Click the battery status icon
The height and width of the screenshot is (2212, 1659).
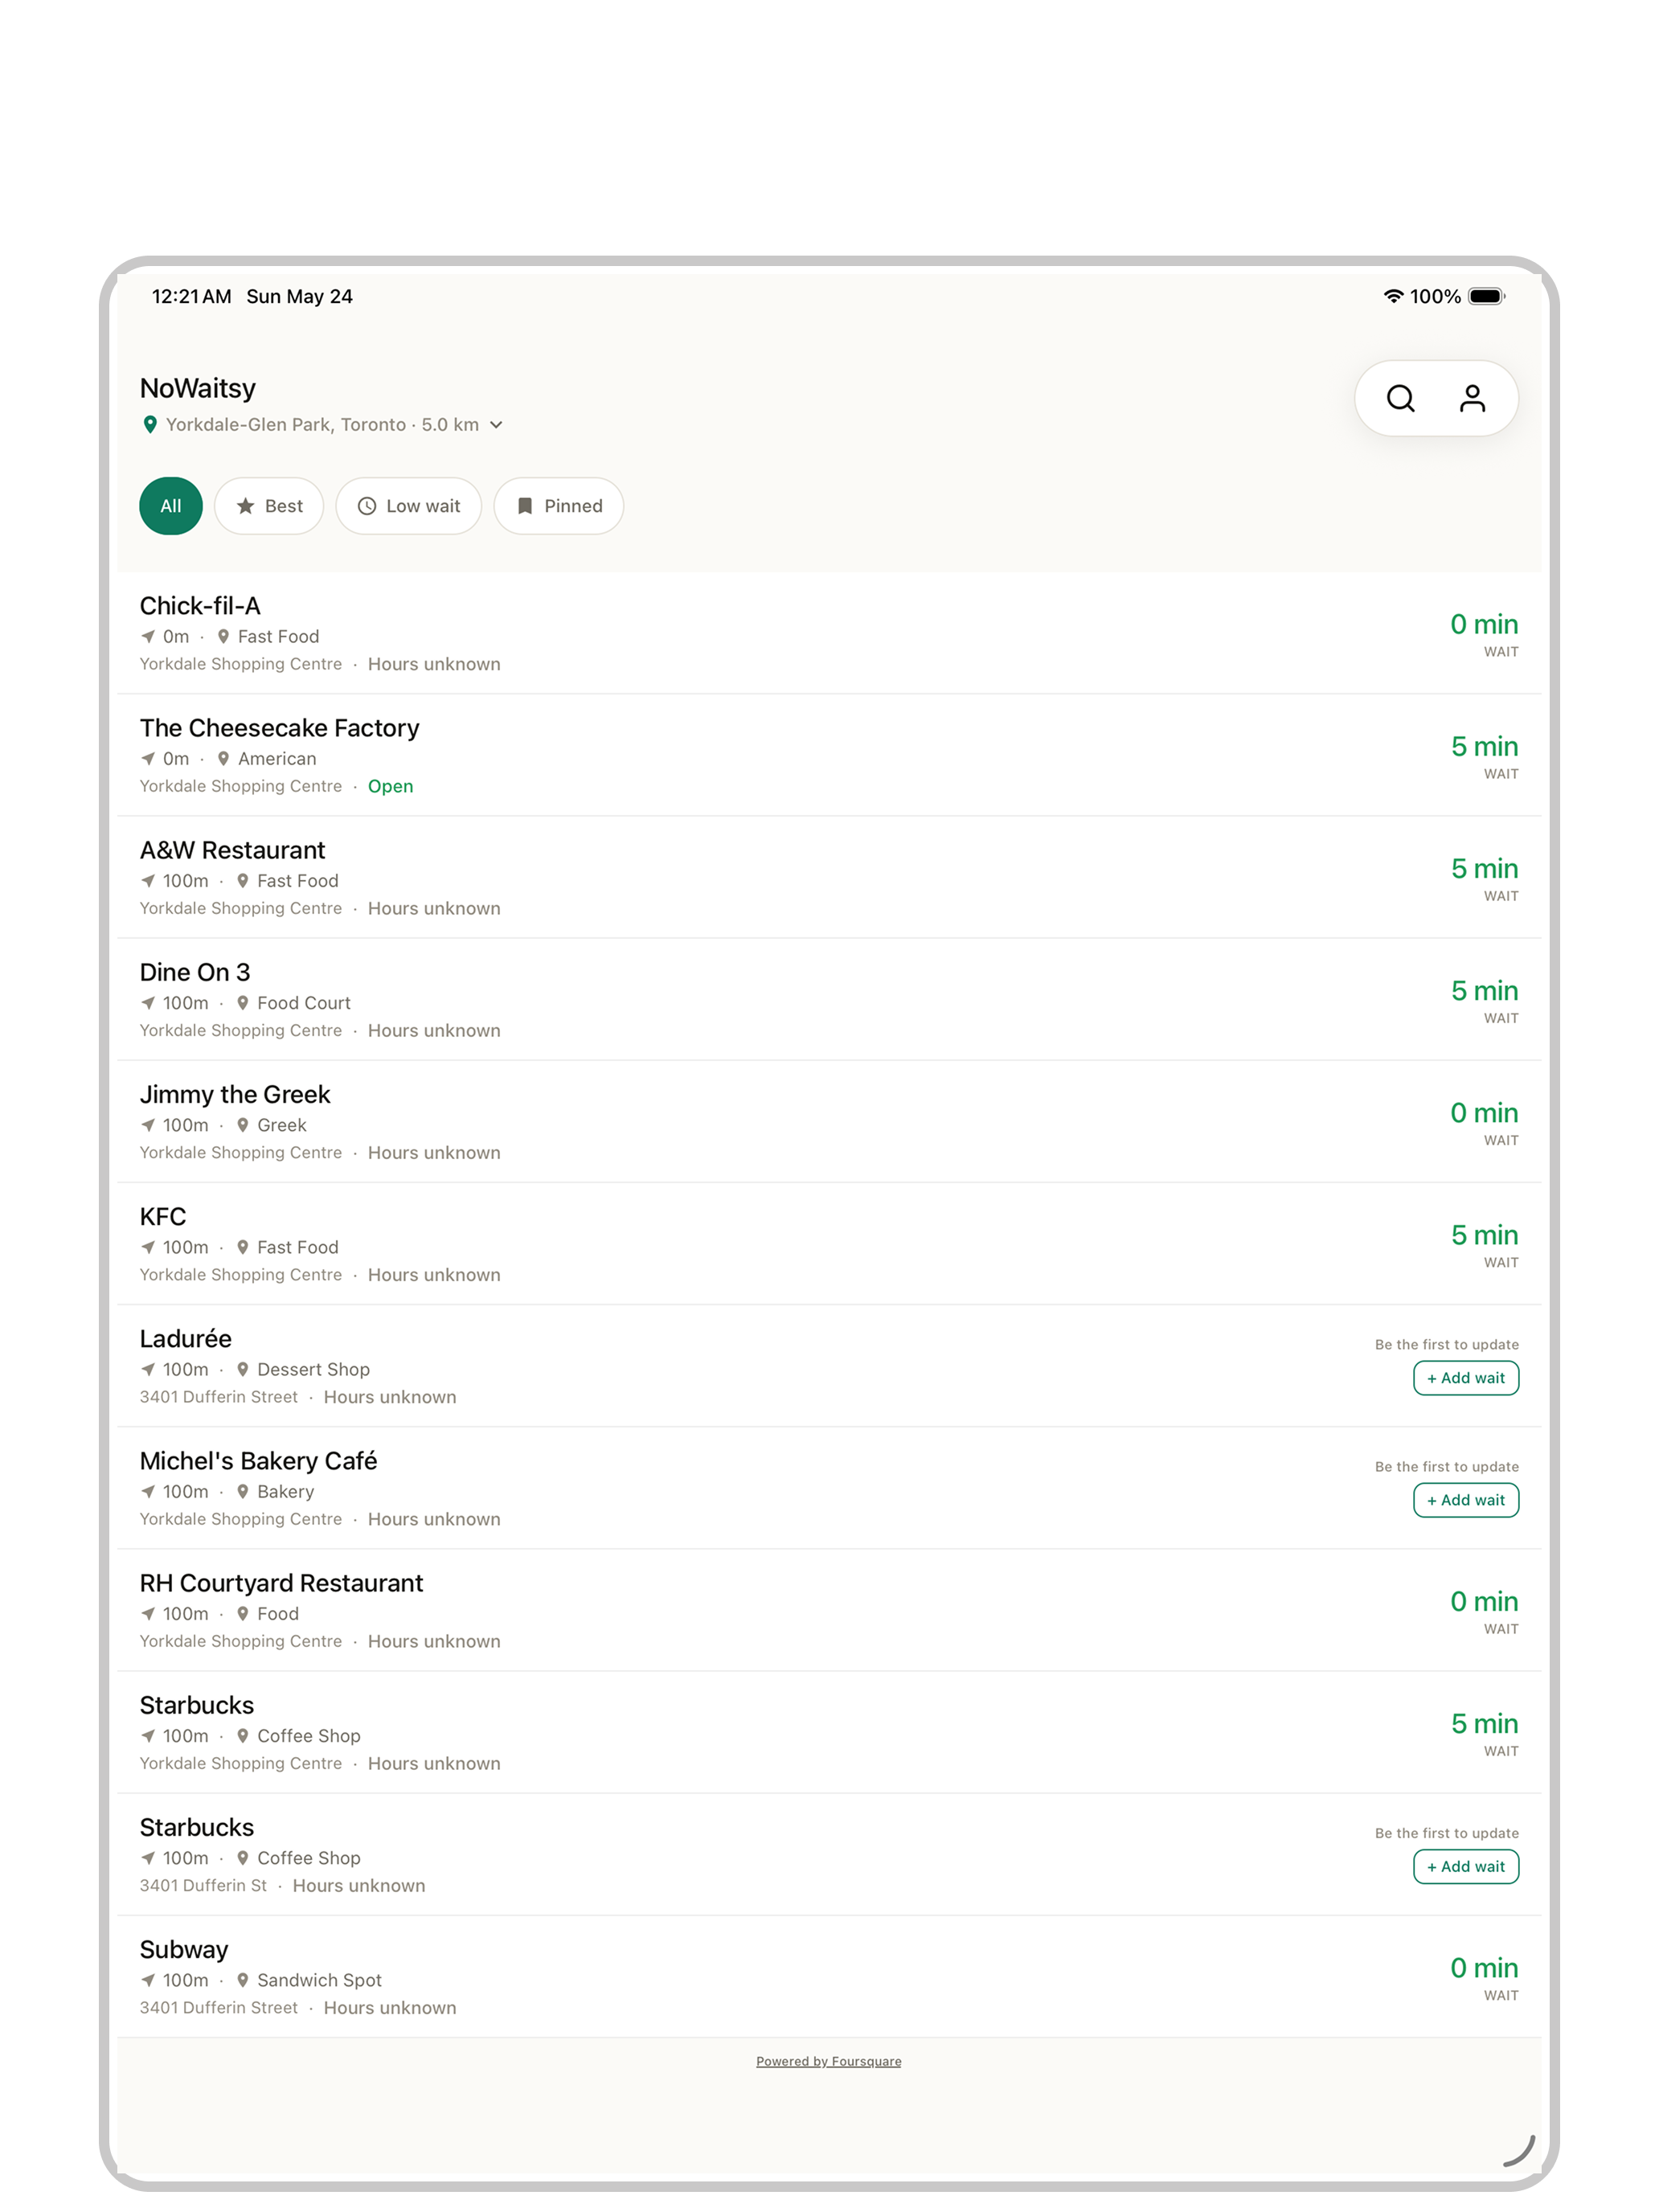click(x=1487, y=296)
